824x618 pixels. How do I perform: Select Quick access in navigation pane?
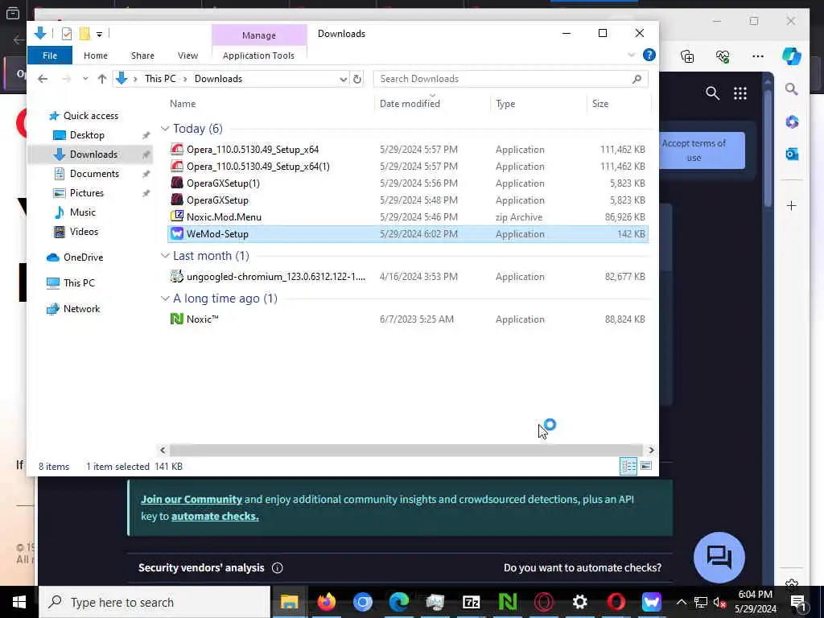pos(90,116)
